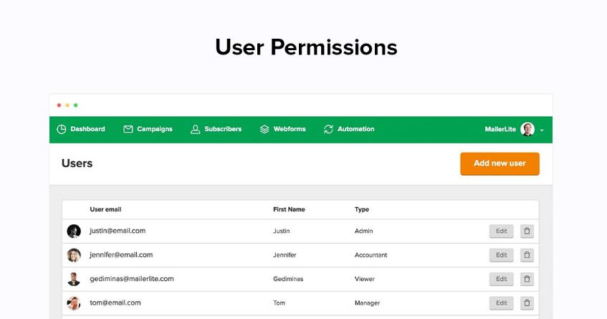Viewport: 607px width, 319px height.
Task: Click the Campaigns envelope icon
Action: coord(128,129)
